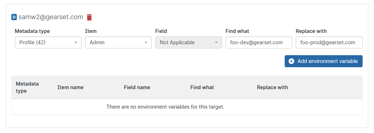This screenshot has width=374, height=133.
Task: Delete the samw2@gearset.com target with trash icon
Action: click(x=89, y=17)
